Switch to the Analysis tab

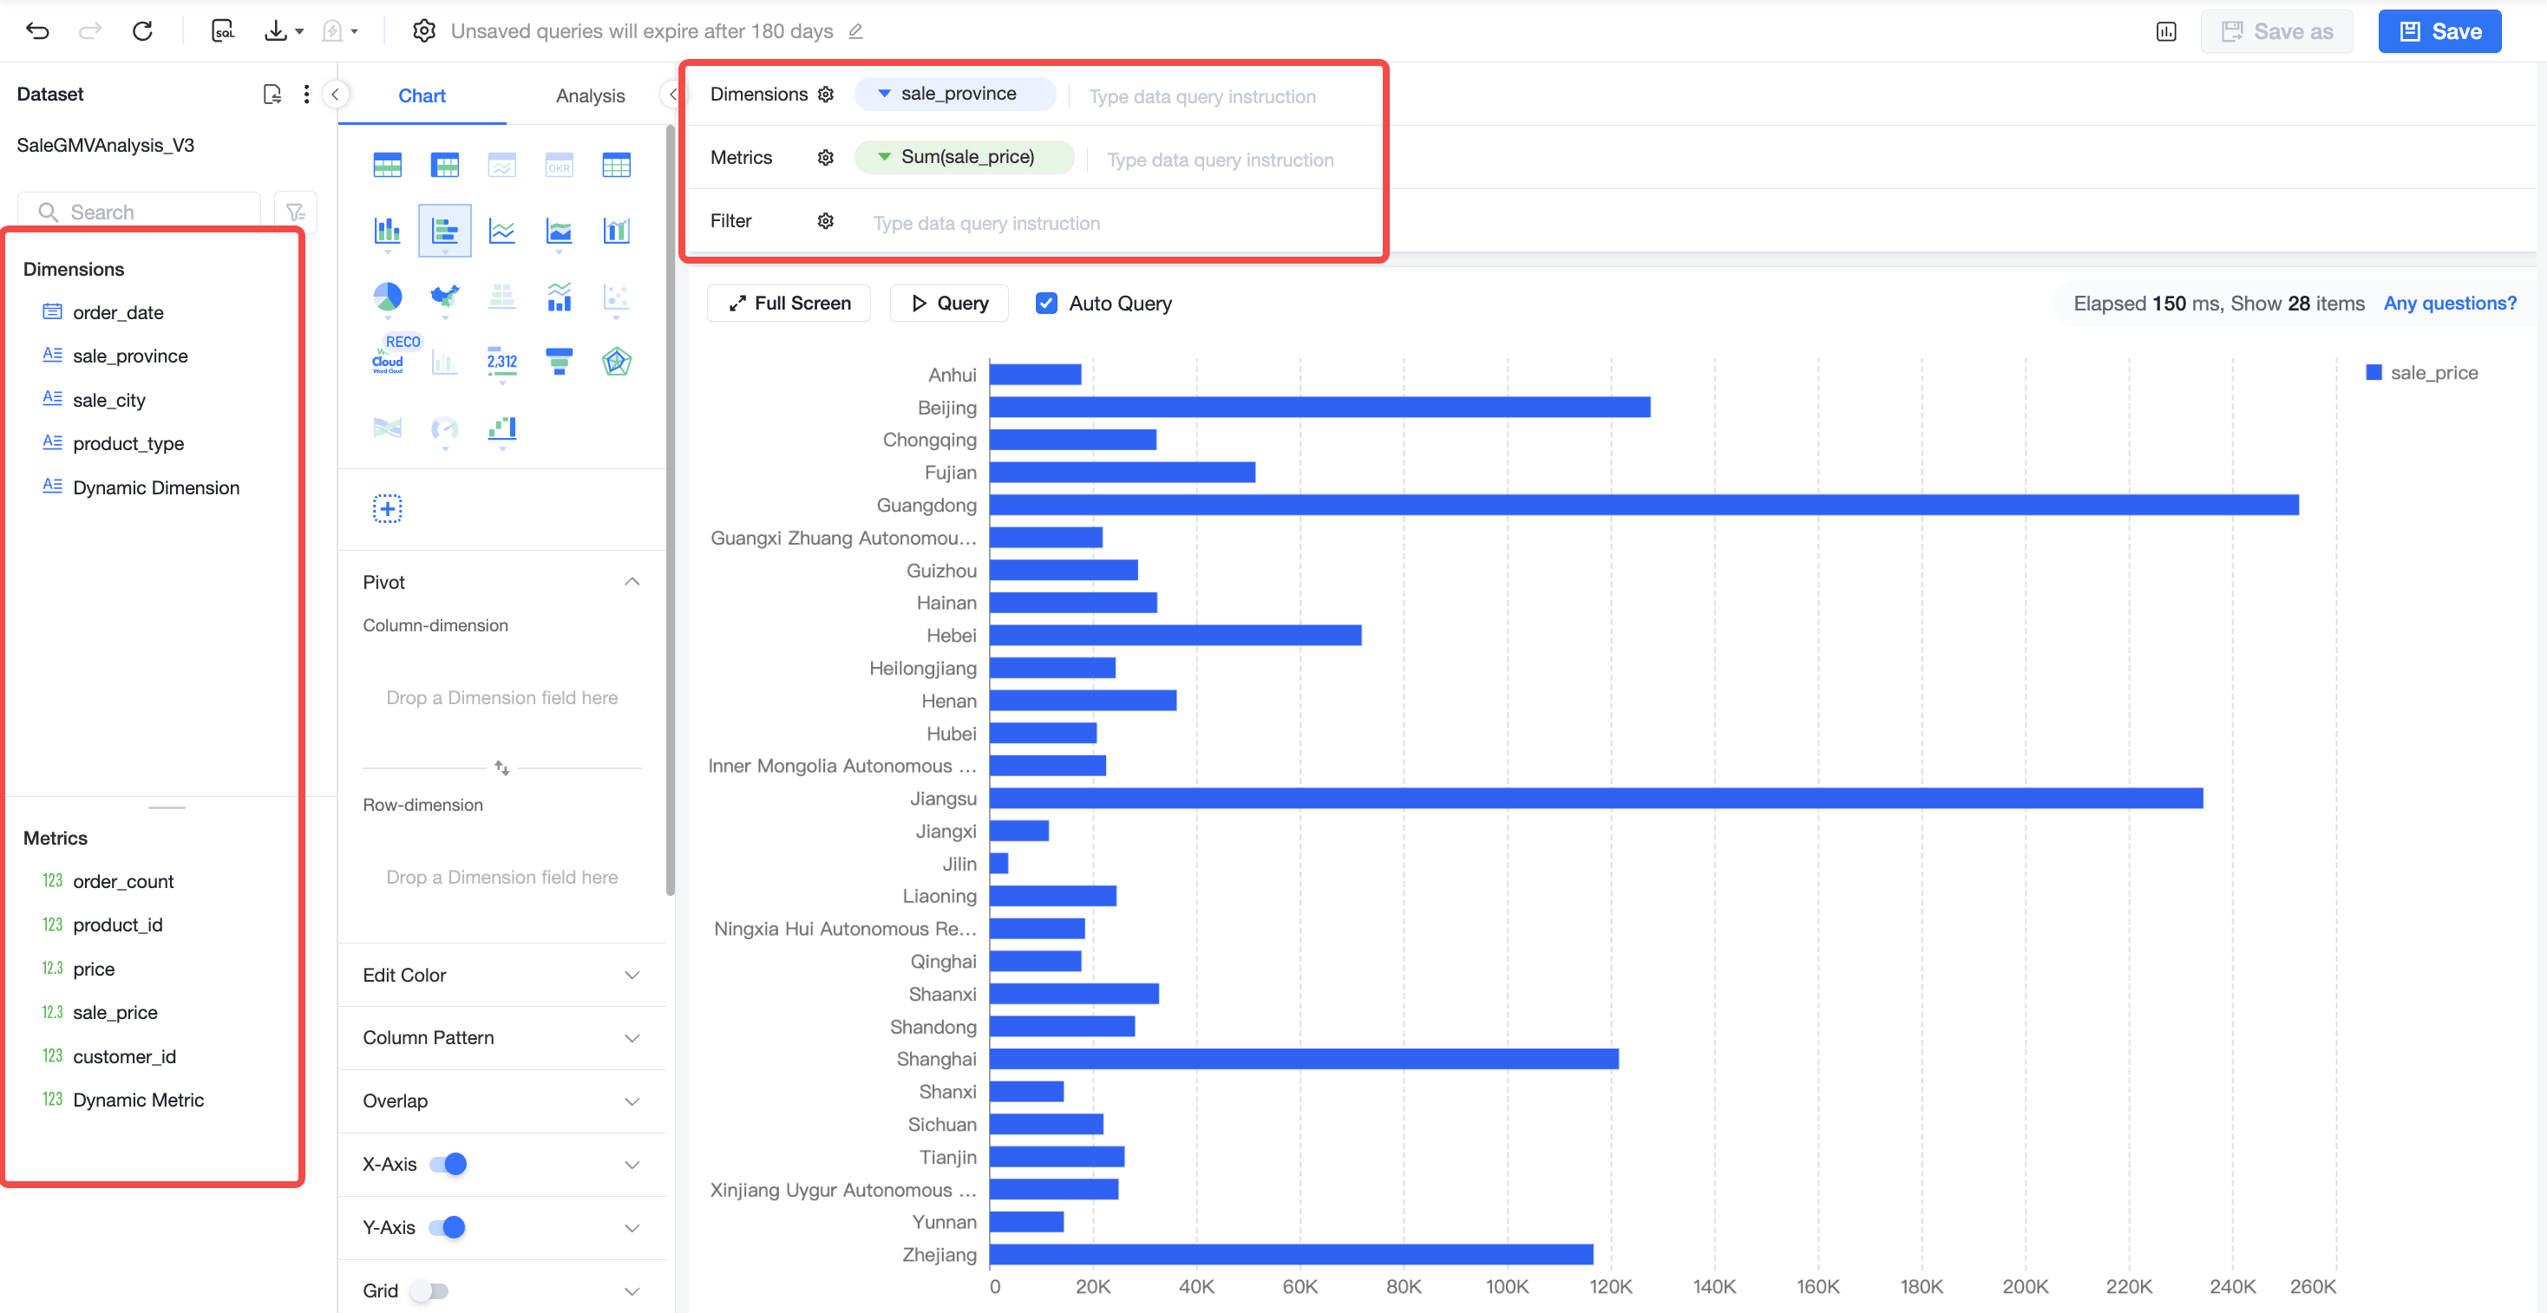coord(590,96)
